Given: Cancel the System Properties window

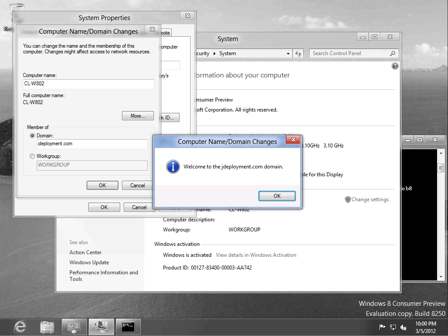Looking at the screenshot, I should click(139, 207).
